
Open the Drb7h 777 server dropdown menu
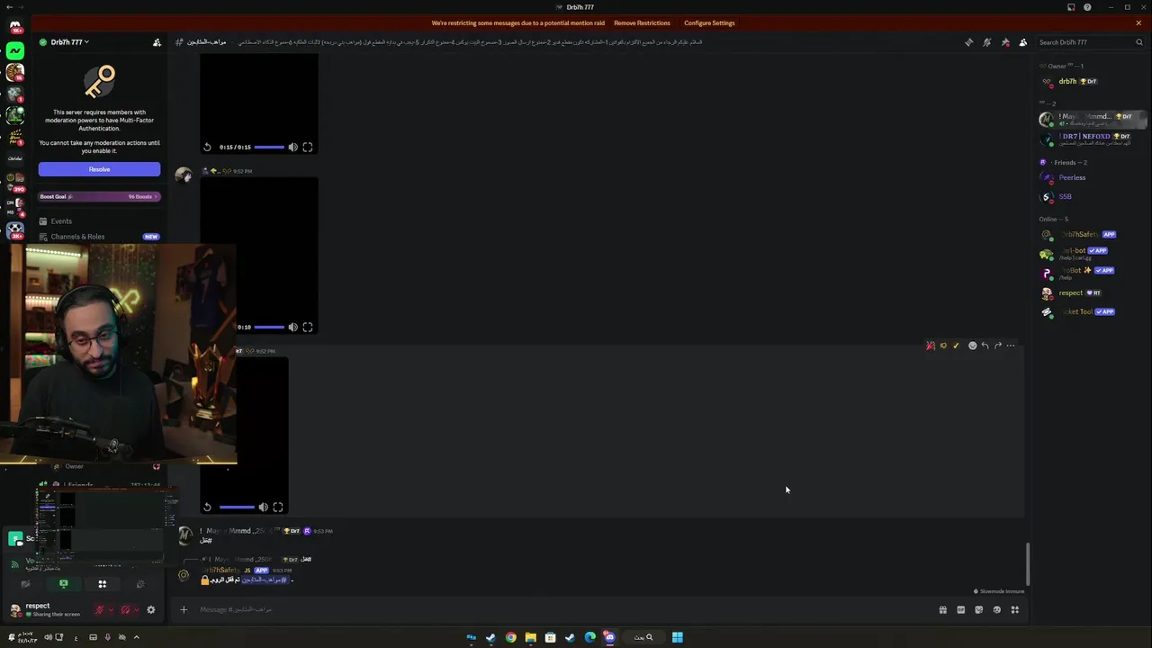[x=69, y=42]
